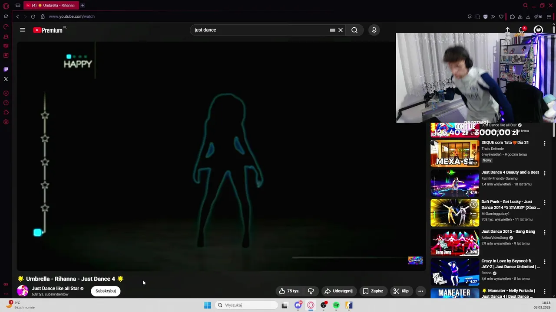This screenshot has width=556, height=312.
Task: Open GX Control speedometer in sidebar
Action: [6, 26]
